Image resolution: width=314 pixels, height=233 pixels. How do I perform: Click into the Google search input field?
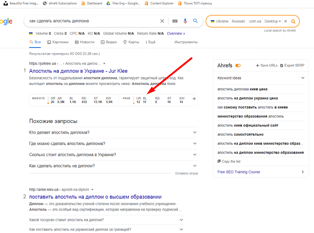pos(90,21)
